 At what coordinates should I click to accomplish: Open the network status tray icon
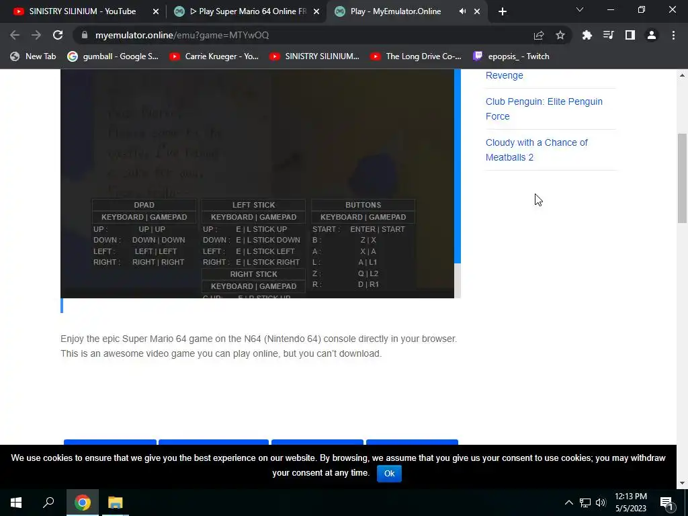pyautogui.click(x=585, y=503)
